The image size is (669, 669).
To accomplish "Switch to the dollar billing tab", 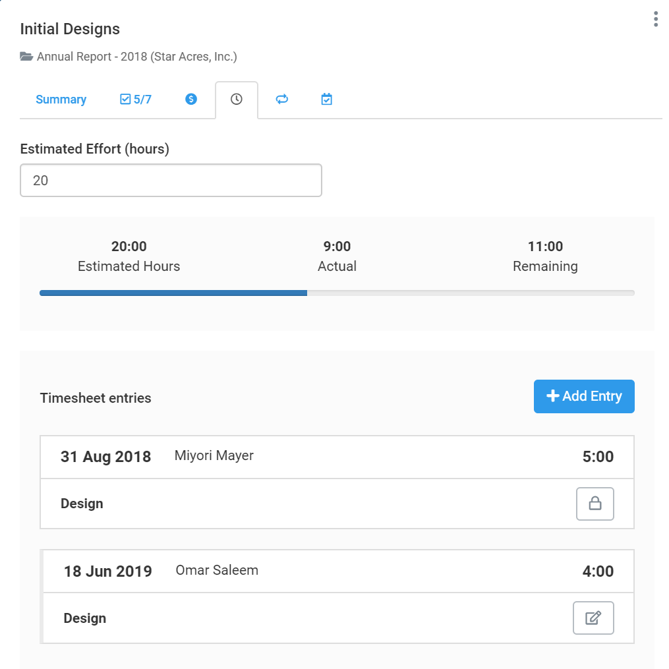I will [x=191, y=99].
